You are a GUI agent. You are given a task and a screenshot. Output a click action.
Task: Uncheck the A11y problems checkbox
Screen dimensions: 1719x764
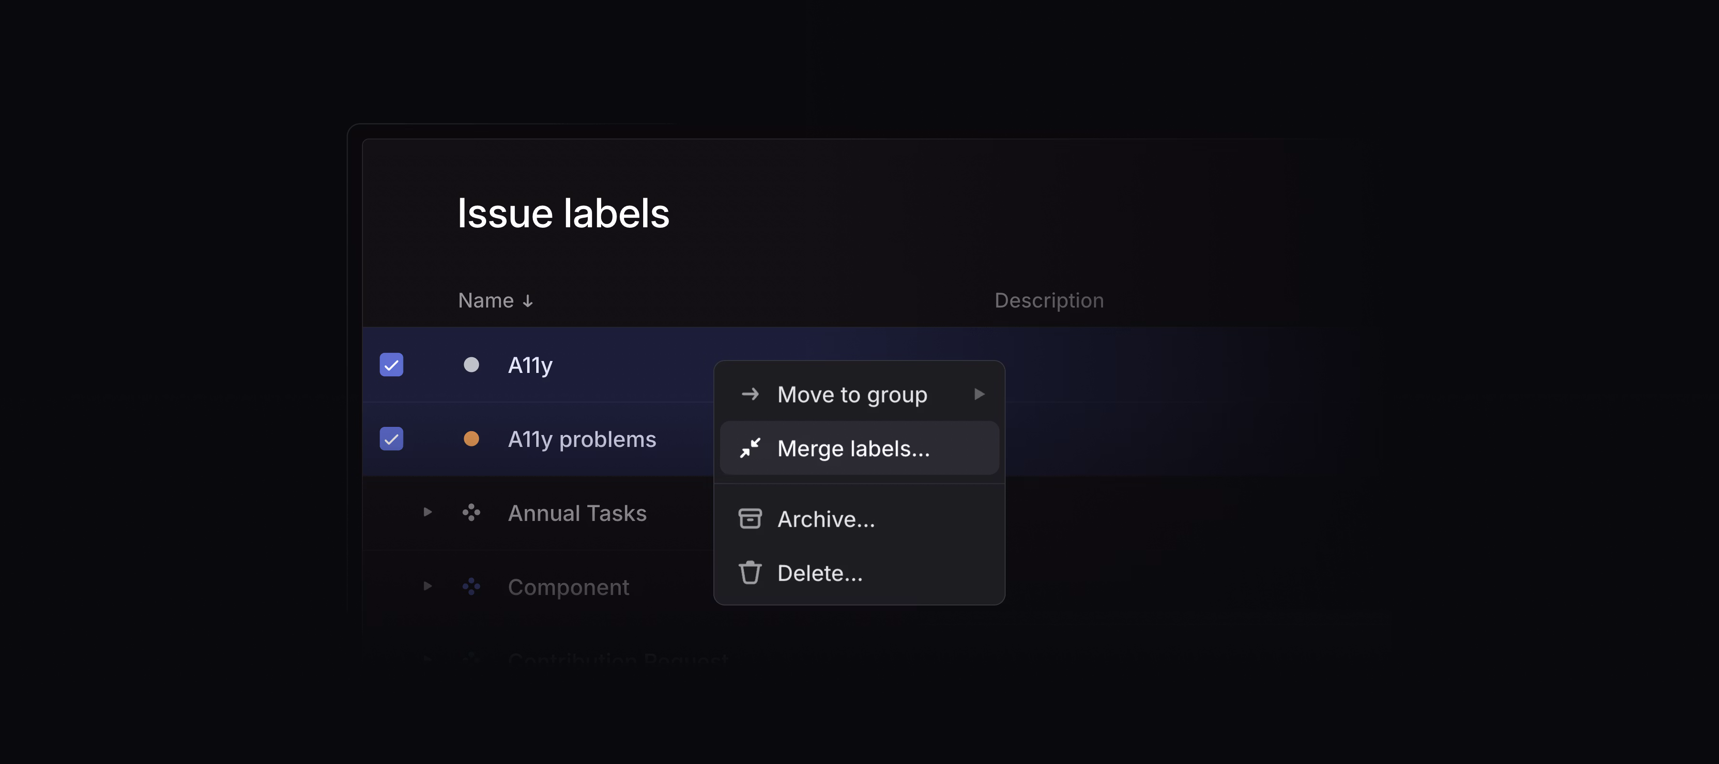point(391,439)
